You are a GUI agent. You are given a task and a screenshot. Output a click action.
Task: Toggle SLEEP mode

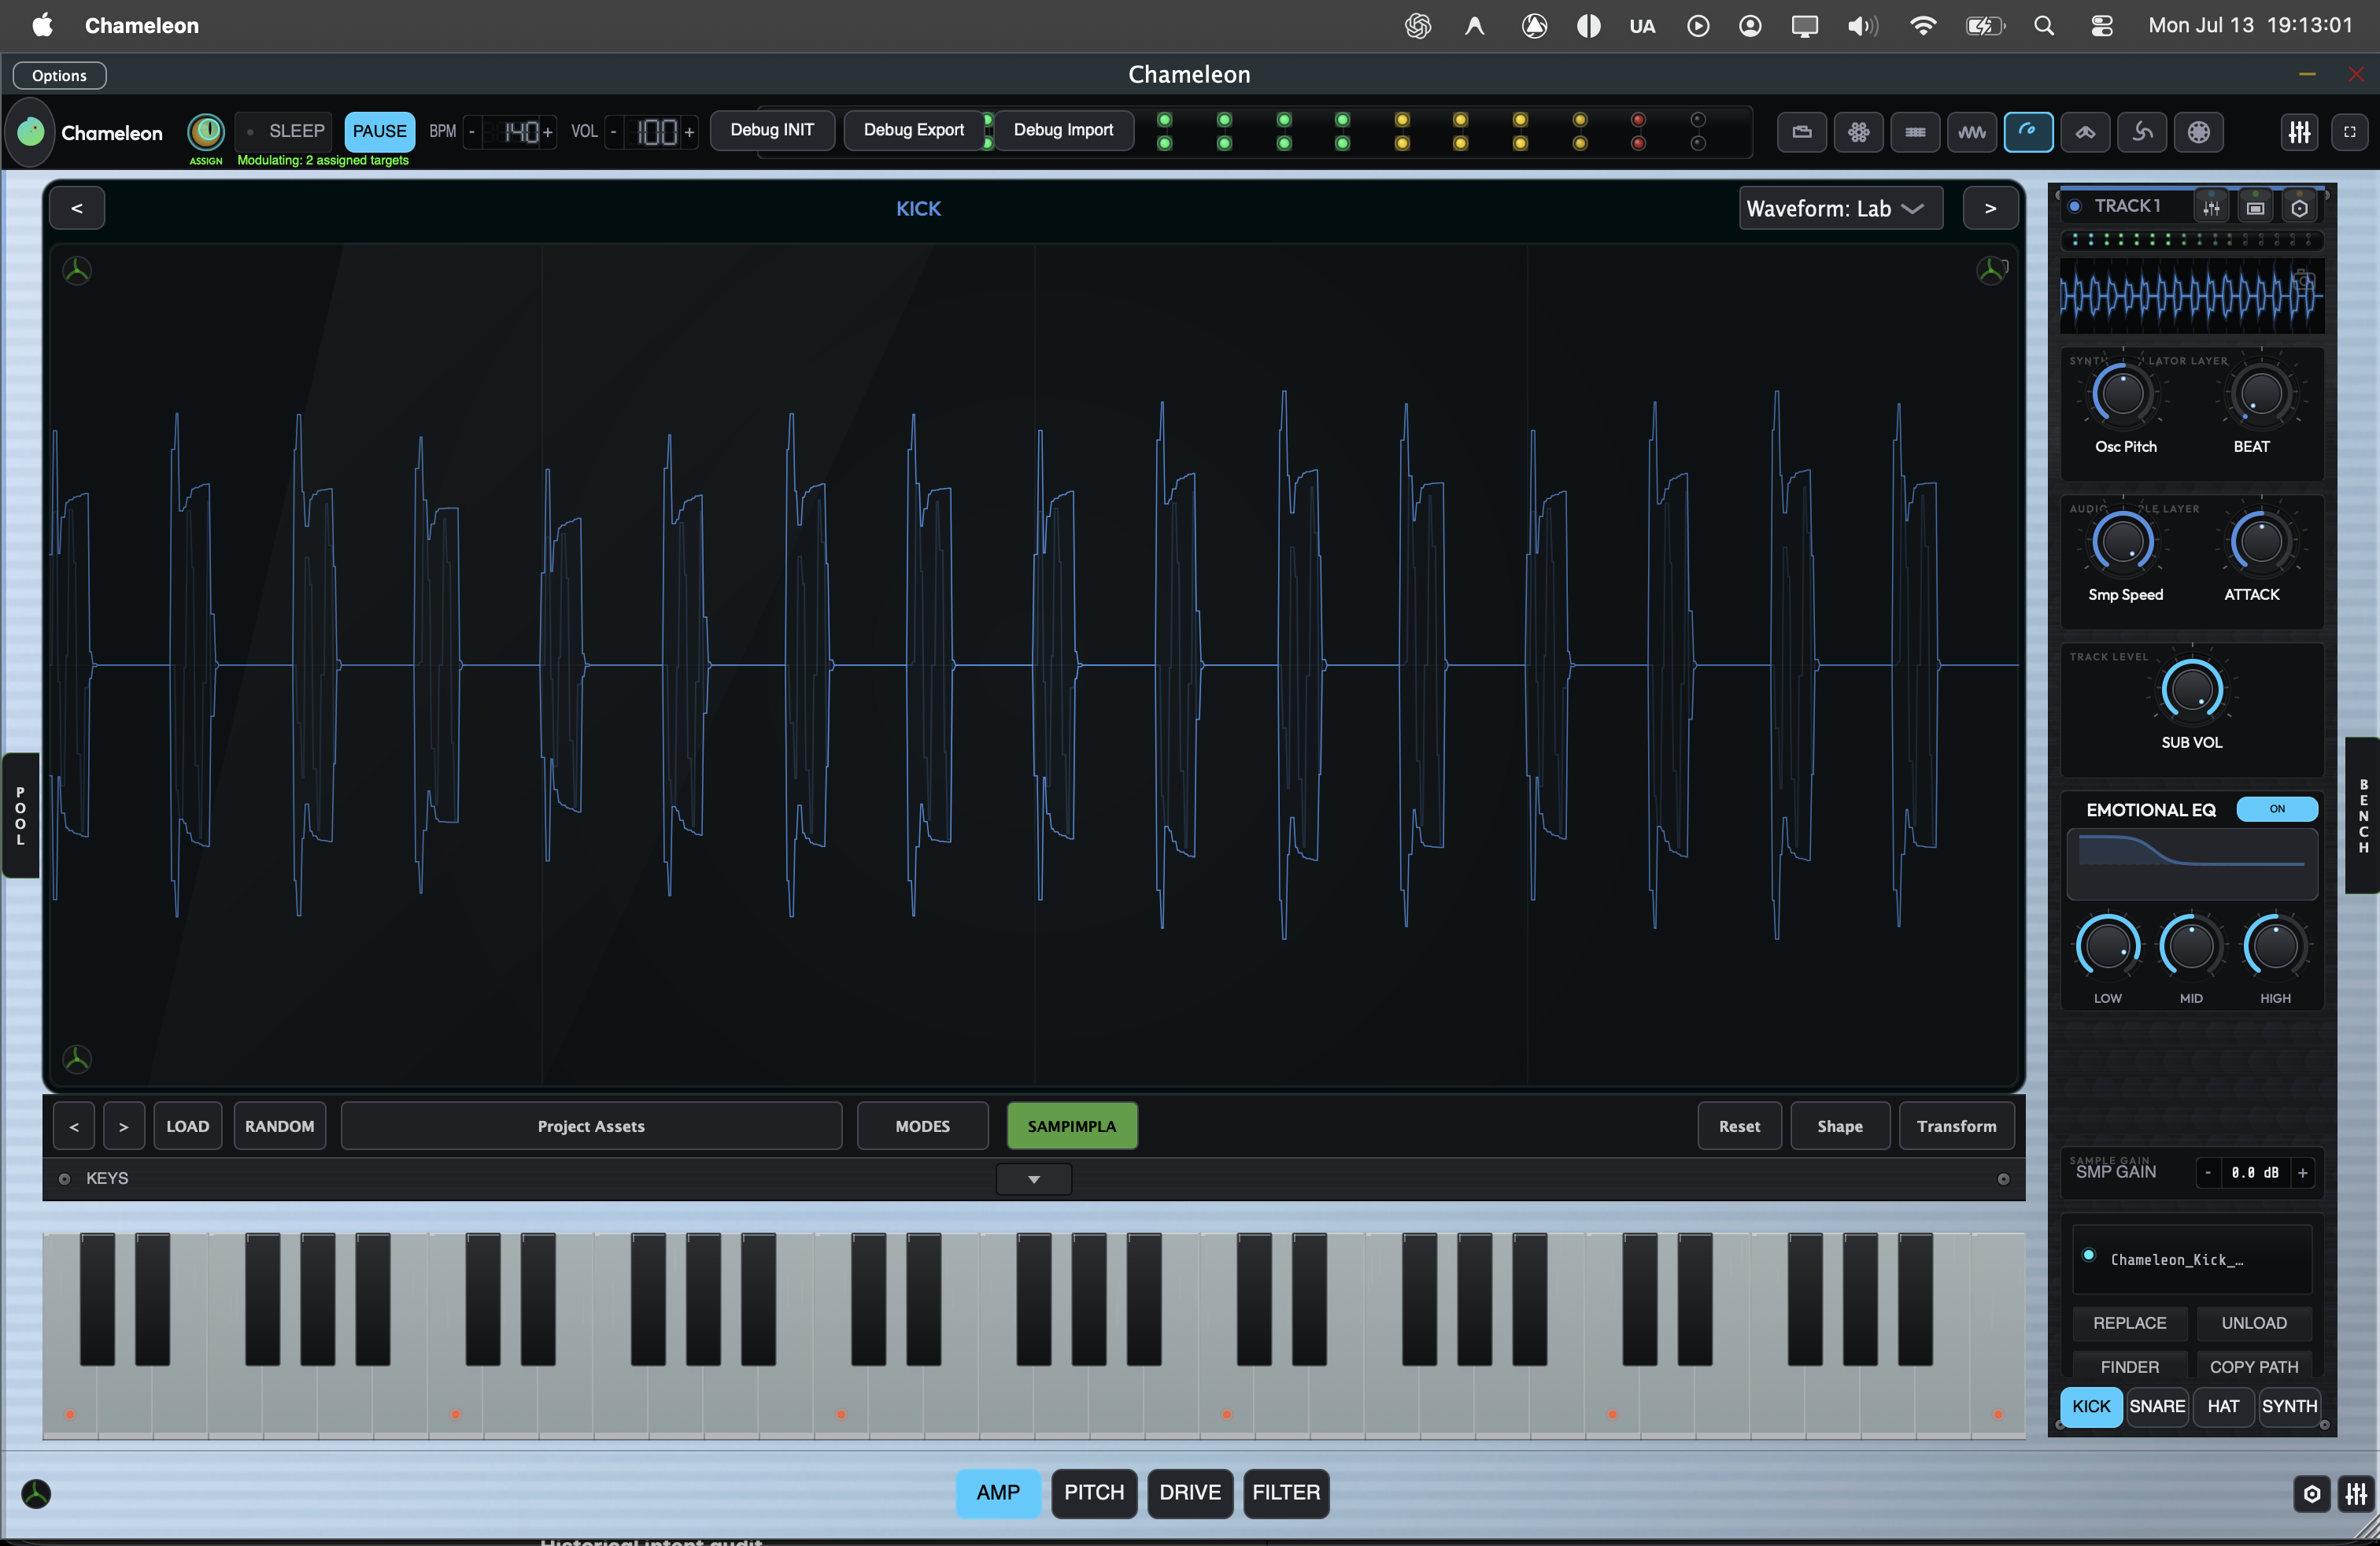tap(286, 131)
